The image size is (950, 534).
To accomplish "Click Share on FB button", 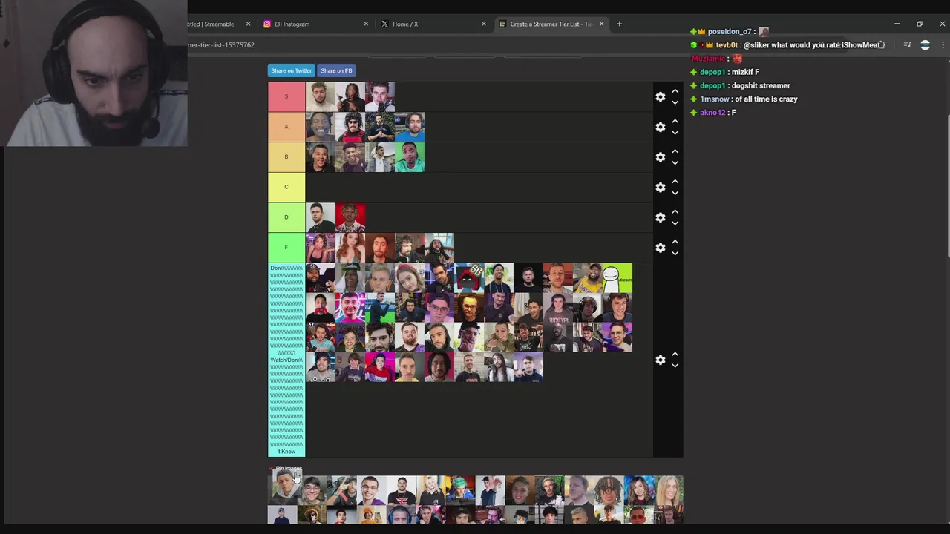I will click(x=336, y=70).
